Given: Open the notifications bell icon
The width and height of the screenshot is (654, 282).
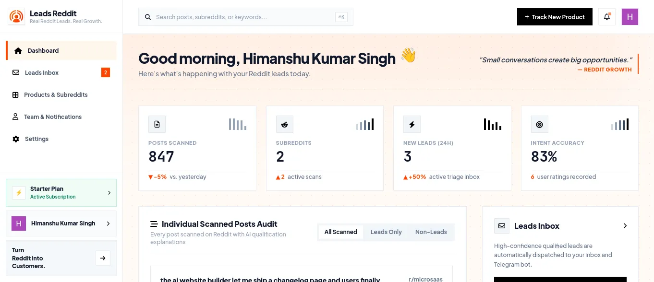Looking at the screenshot, I should (607, 17).
